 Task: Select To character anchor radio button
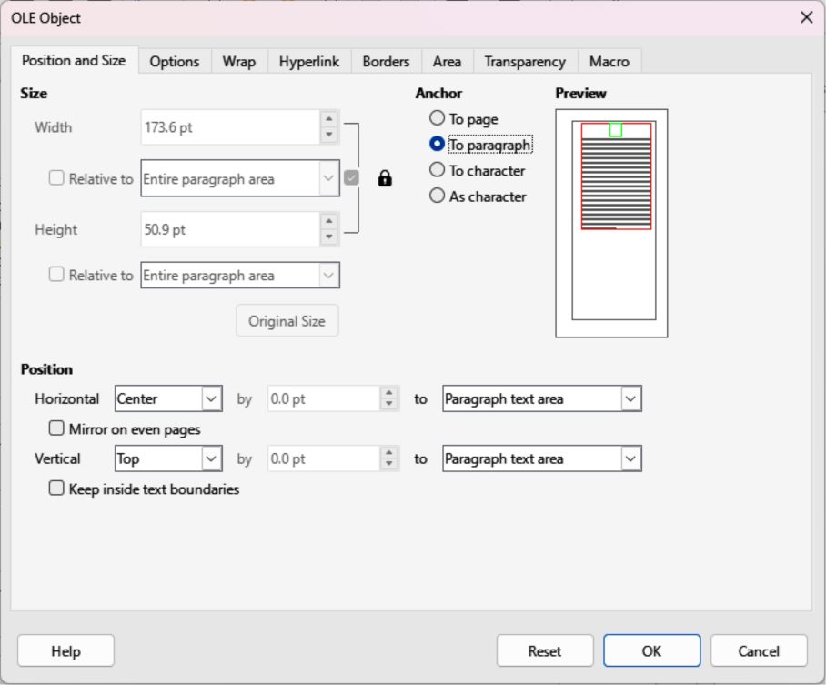coord(438,170)
